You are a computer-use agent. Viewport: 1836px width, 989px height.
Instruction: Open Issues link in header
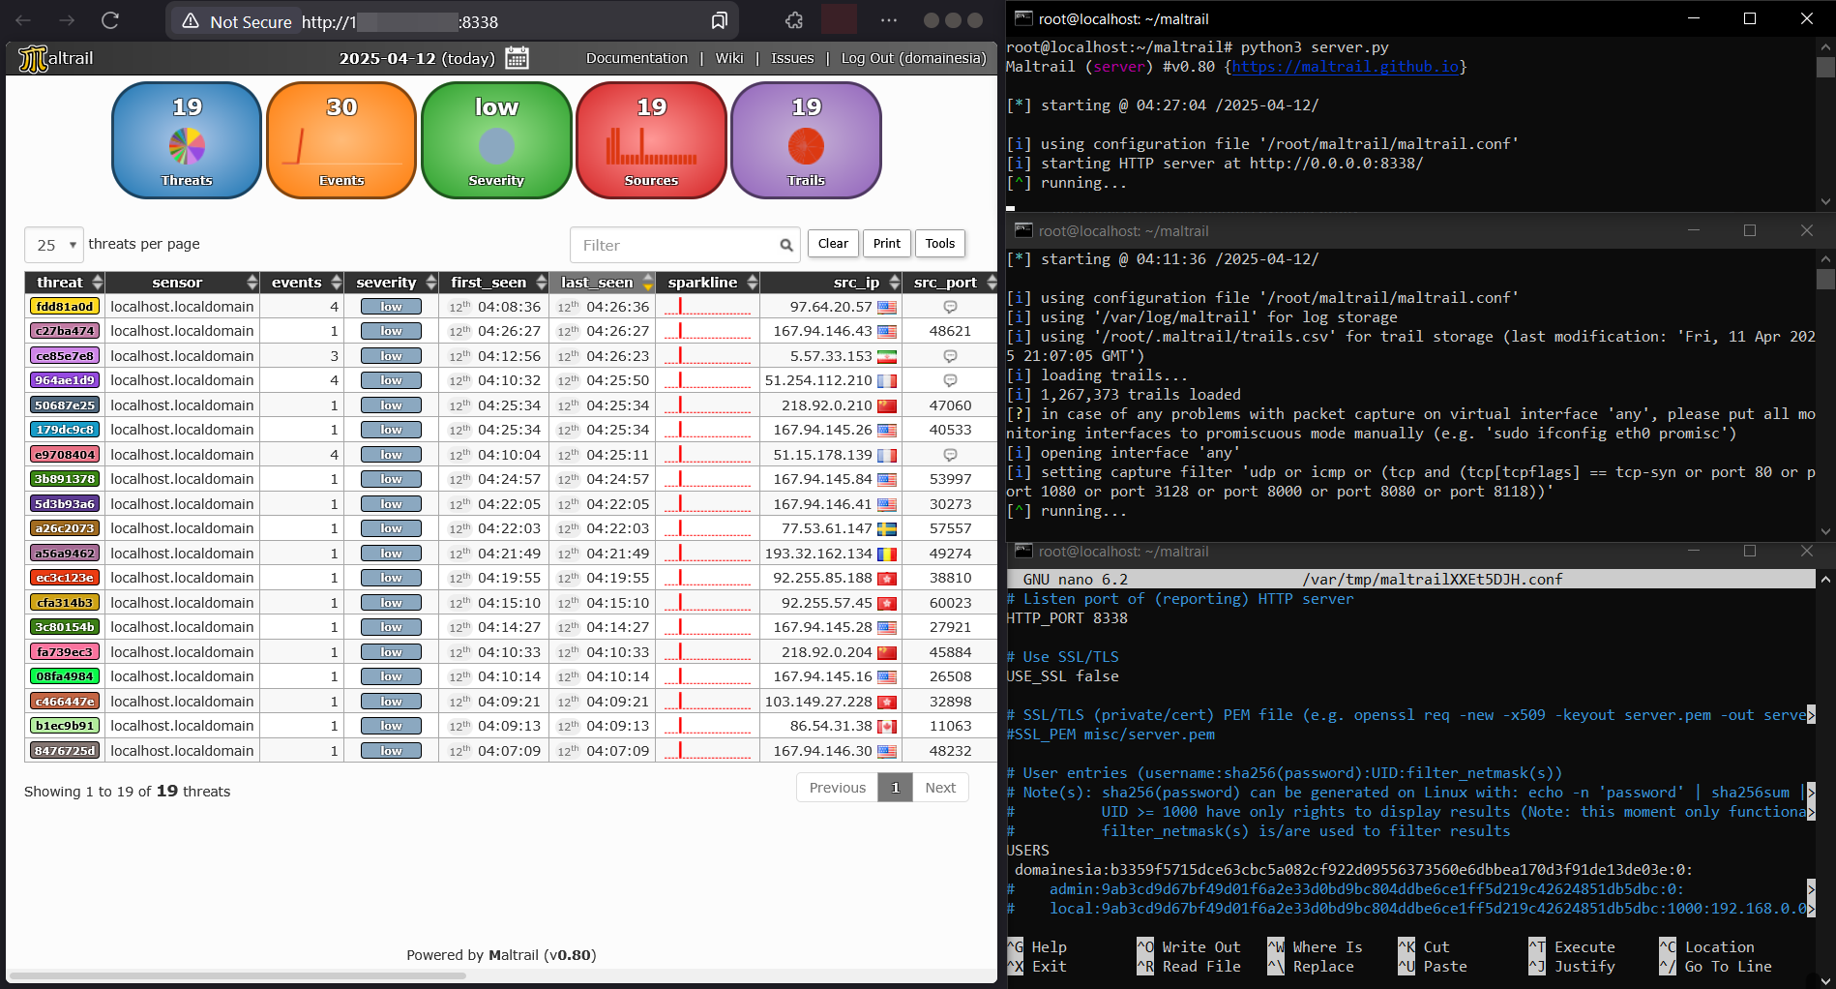[x=792, y=58]
